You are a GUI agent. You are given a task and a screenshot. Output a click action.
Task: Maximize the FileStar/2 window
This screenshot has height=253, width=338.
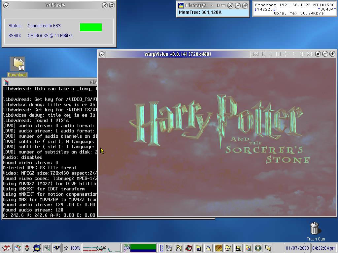[x=245, y=6]
